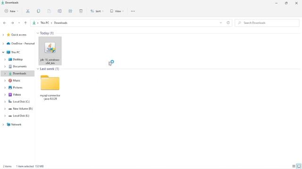Click This PC in address breadcrumb

(45, 23)
